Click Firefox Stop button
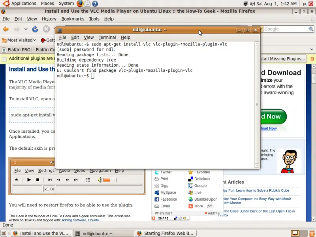The height and width of the screenshot is (237, 316). [x=46, y=29]
